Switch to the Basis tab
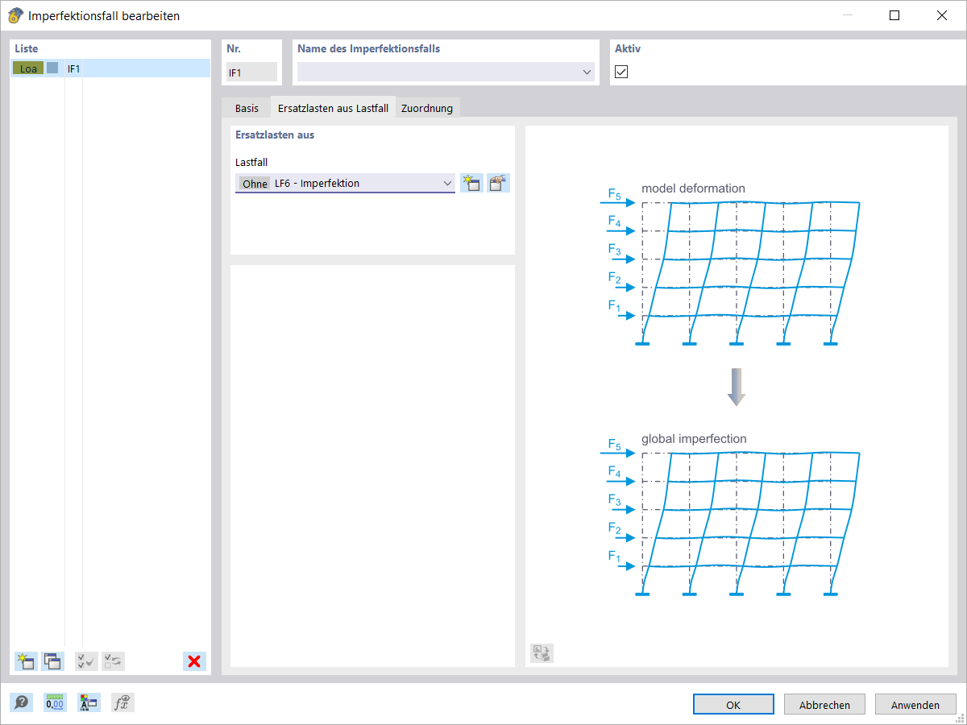The height and width of the screenshot is (725, 967). tap(246, 107)
